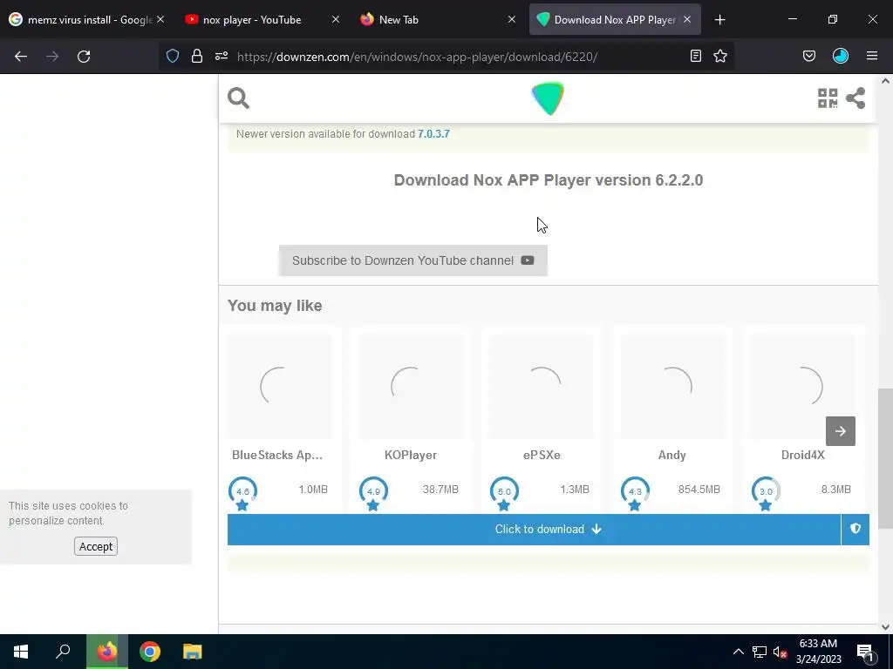This screenshot has height=669, width=893.
Task: Click the You may like heading
Action: [275, 306]
